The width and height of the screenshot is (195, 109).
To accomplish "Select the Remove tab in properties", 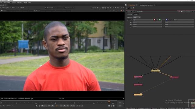I will (129, 14).
